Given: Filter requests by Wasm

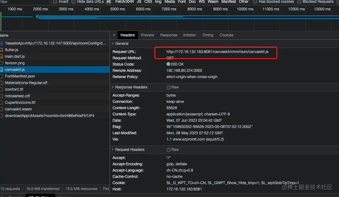Looking at the screenshot, I should click(x=213, y=2).
